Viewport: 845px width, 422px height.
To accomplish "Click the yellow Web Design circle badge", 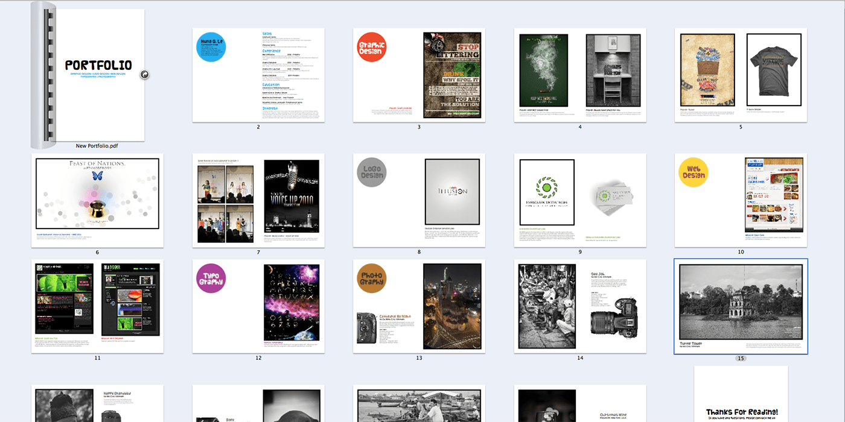I will pos(694,172).
